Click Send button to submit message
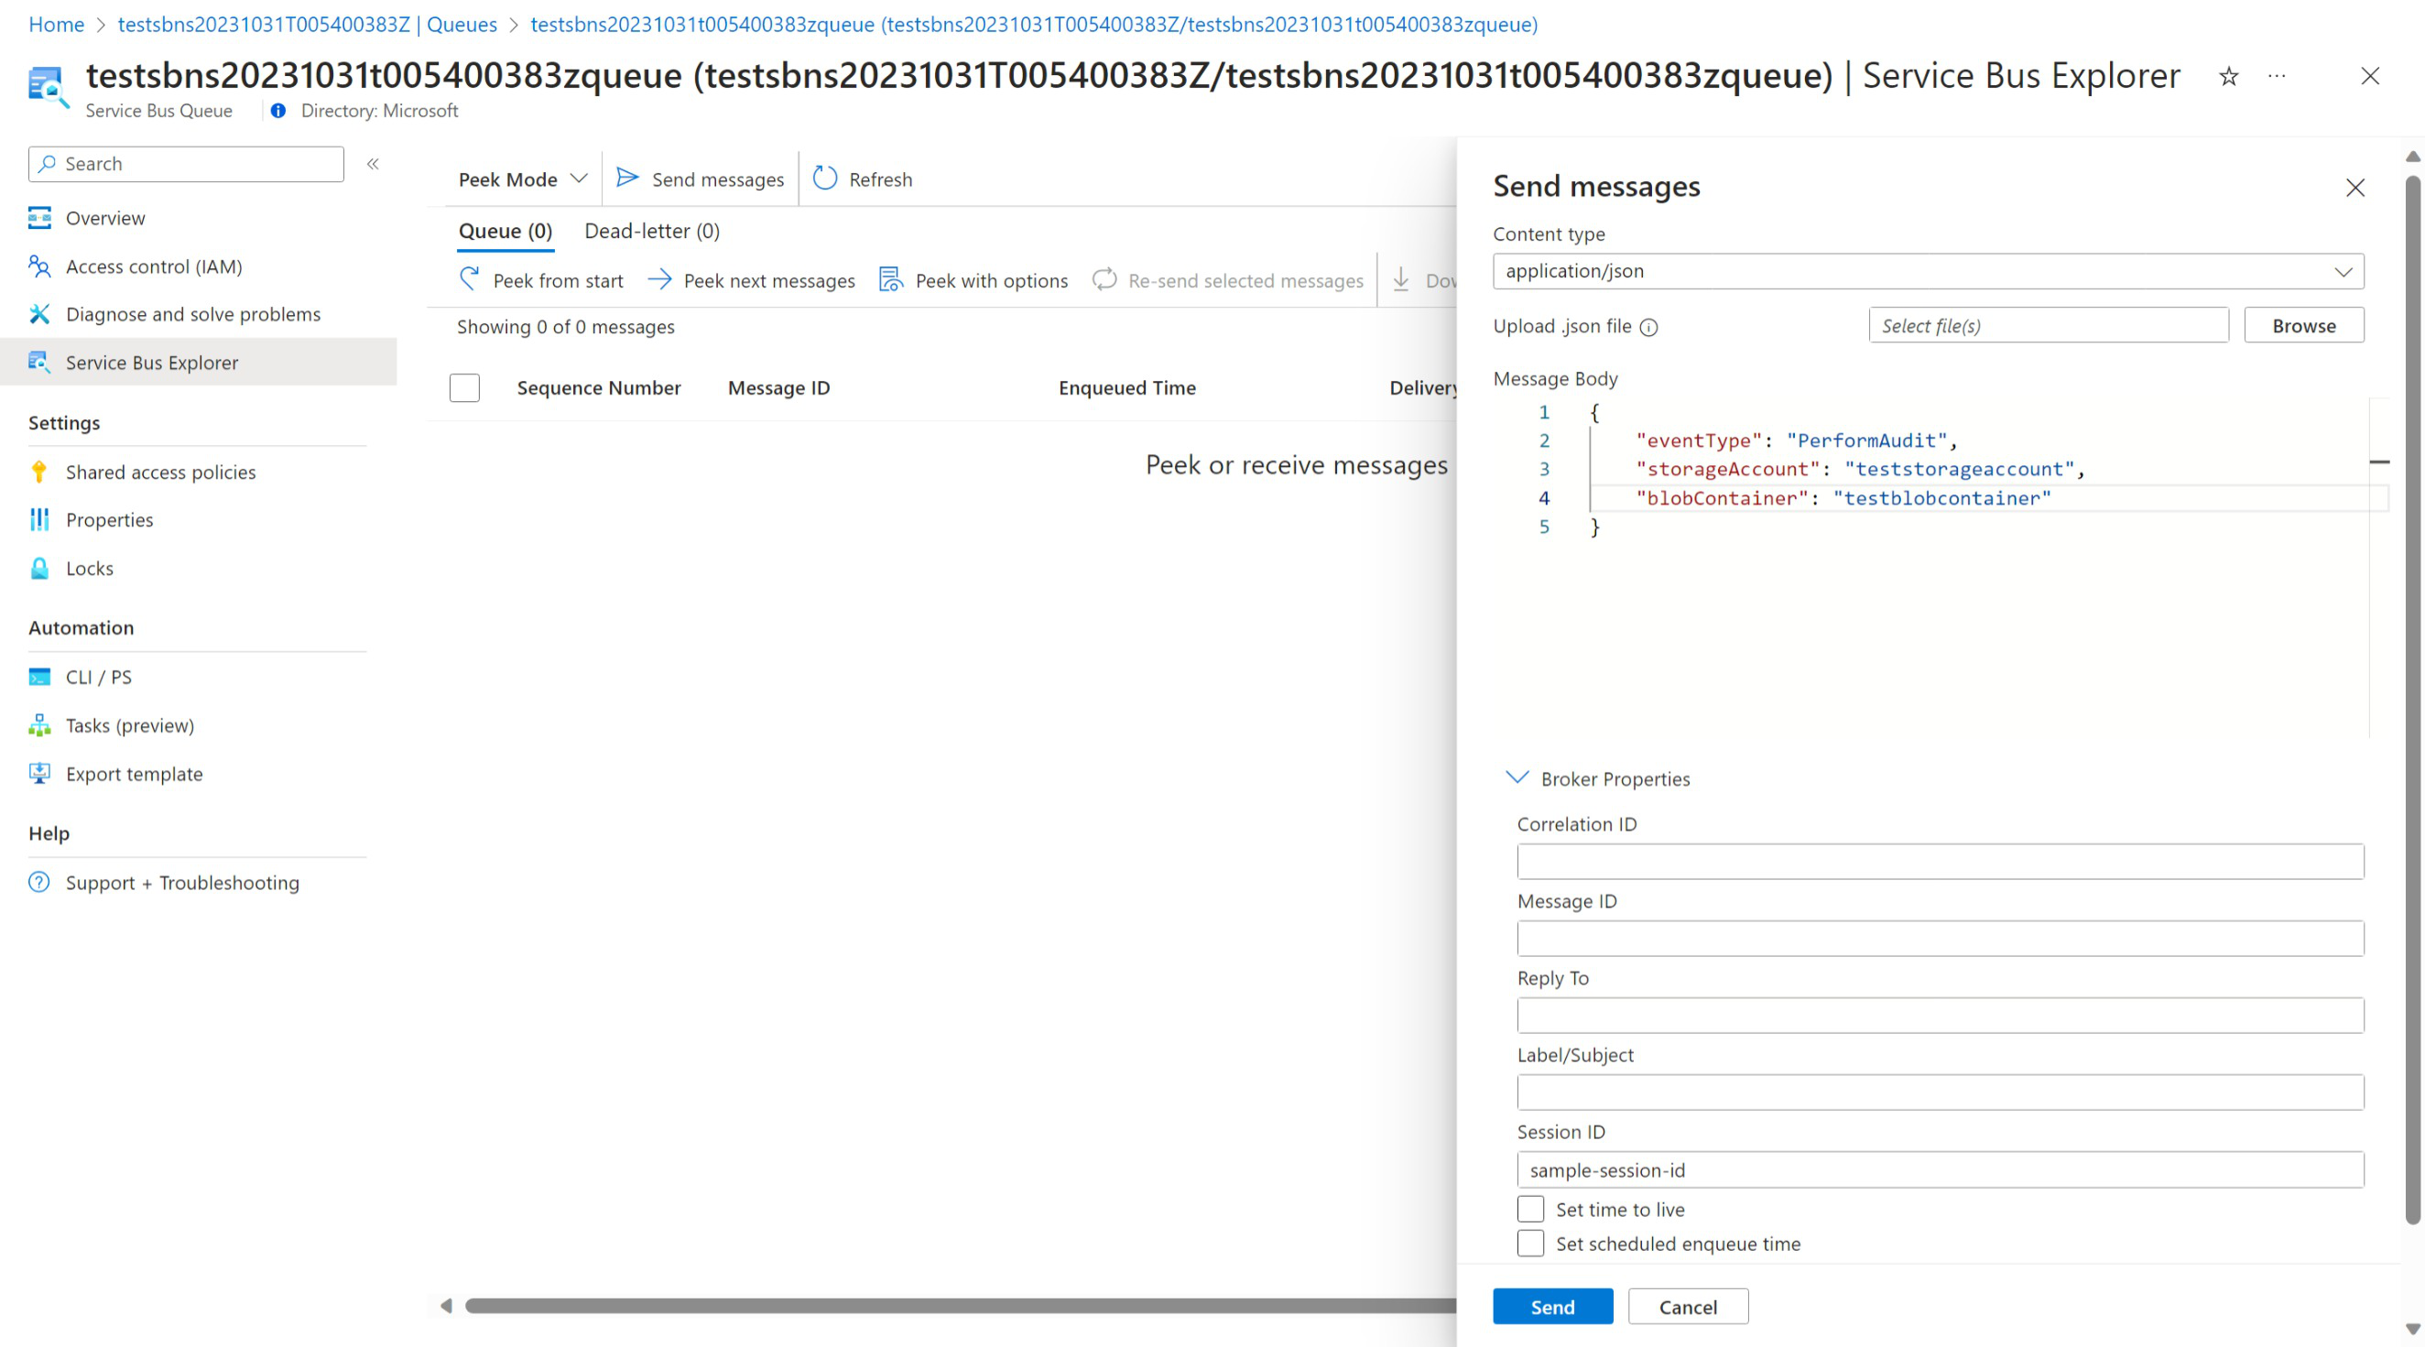The image size is (2425, 1347). point(1554,1308)
